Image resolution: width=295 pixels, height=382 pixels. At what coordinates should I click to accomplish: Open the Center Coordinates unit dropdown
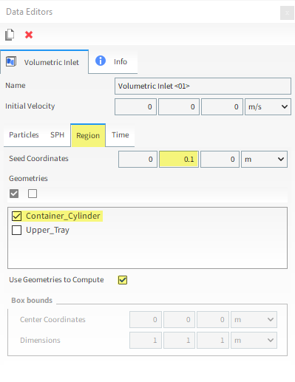click(254, 320)
